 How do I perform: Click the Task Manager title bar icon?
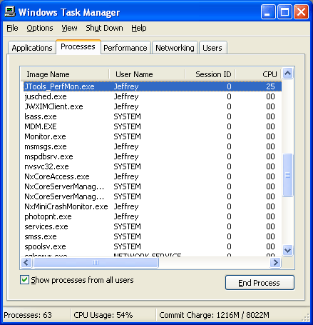(x=10, y=11)
